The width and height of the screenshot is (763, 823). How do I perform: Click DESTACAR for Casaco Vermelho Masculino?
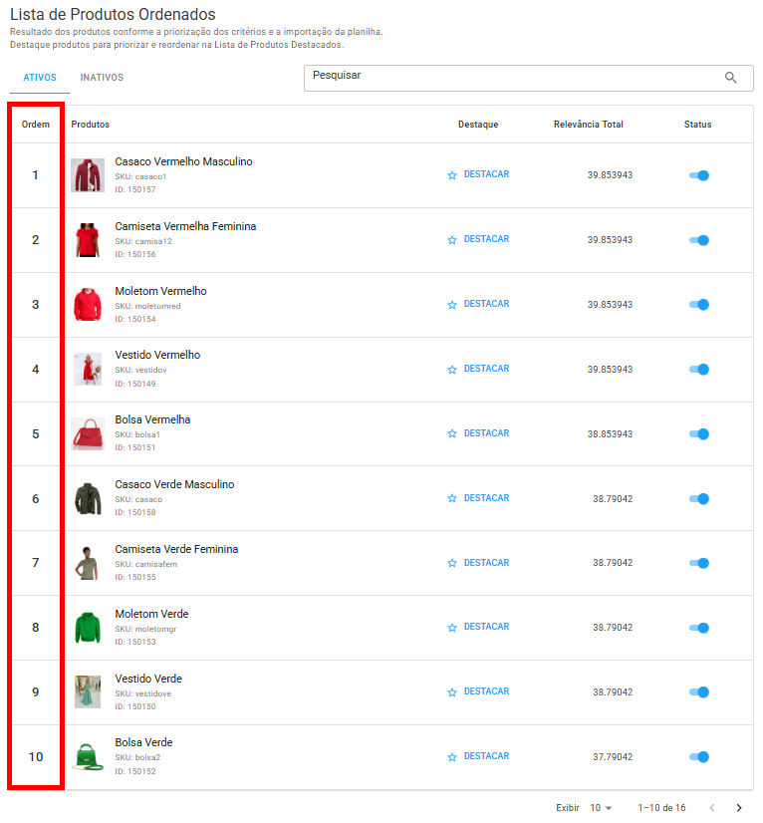[x=486, y=174]
